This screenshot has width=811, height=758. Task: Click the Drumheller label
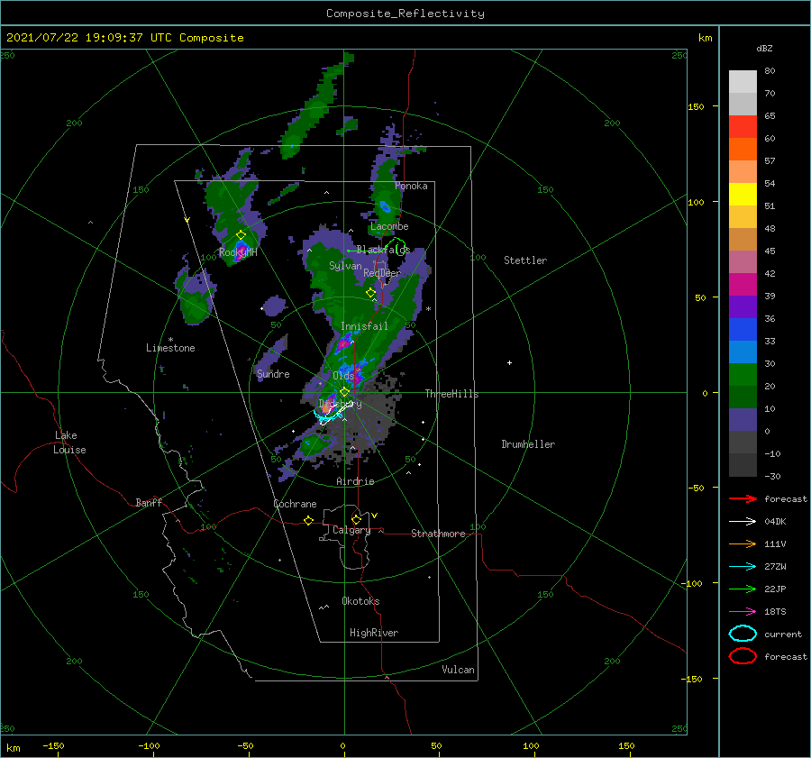(528, 444)
